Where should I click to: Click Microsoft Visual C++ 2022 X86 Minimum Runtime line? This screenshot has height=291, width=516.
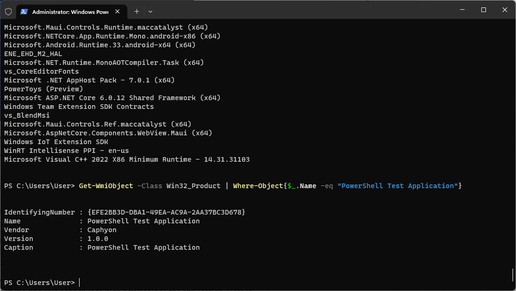[127, 159]
